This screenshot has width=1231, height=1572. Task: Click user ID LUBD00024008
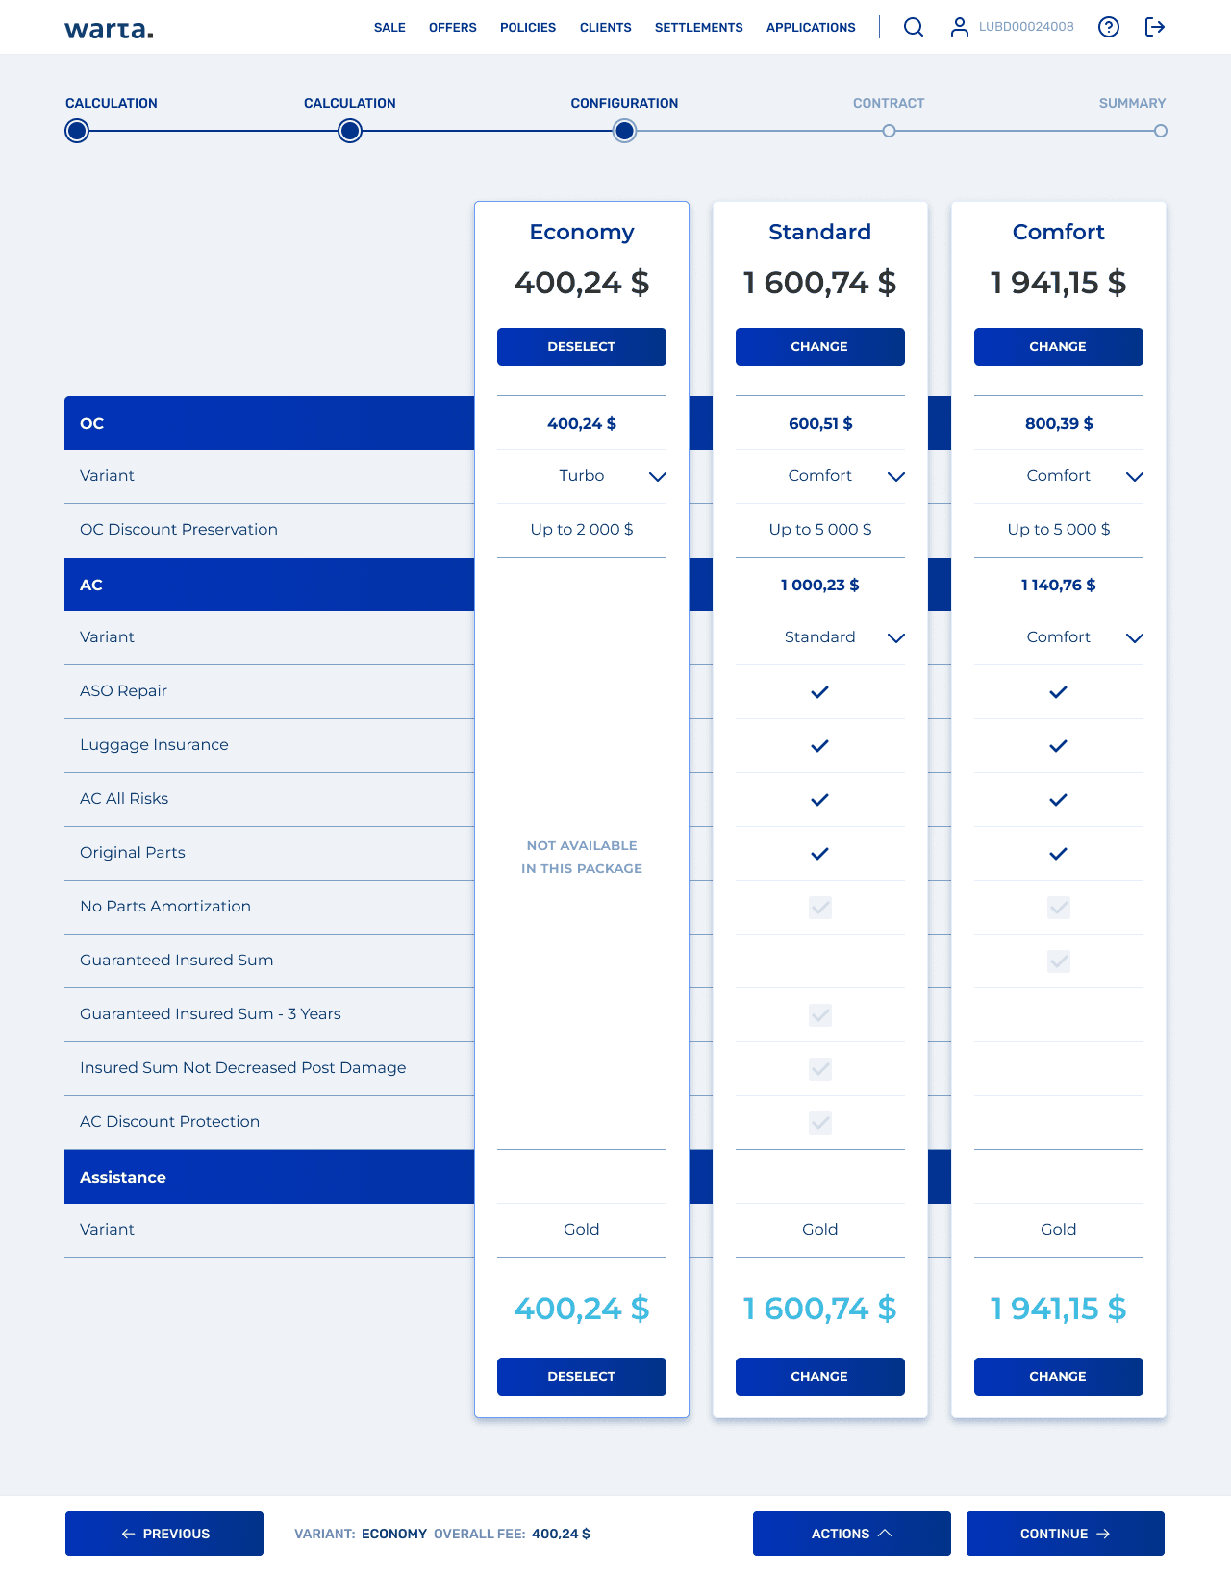[x=1026, y=27]
